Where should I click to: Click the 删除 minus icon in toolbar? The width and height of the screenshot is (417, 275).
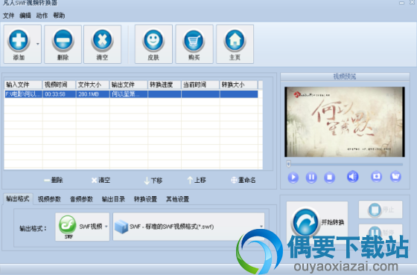[63, 40]
